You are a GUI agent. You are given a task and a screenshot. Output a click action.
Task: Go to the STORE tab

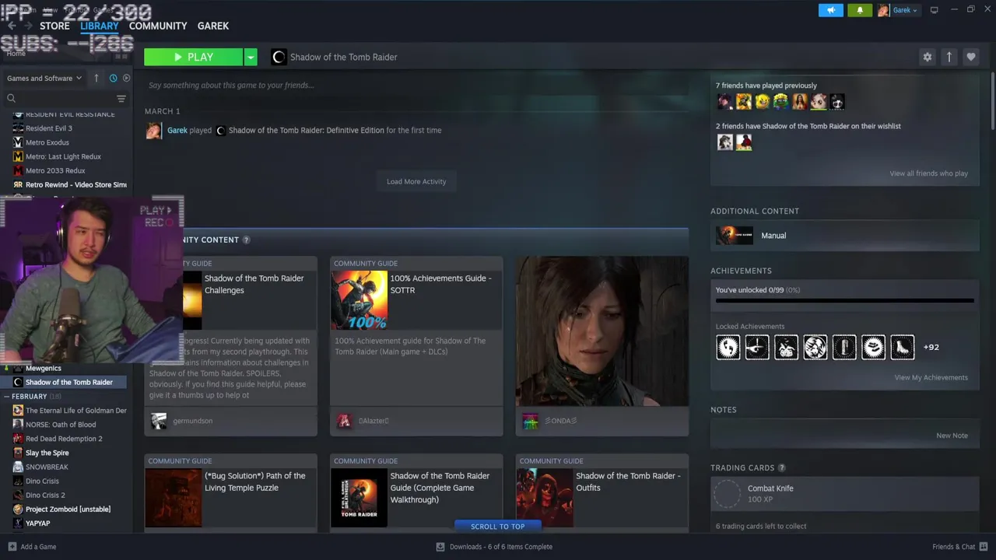(54, 26)
